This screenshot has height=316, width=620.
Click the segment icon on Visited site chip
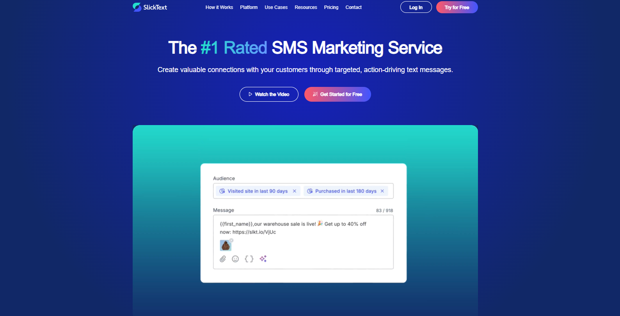point(222,191)
